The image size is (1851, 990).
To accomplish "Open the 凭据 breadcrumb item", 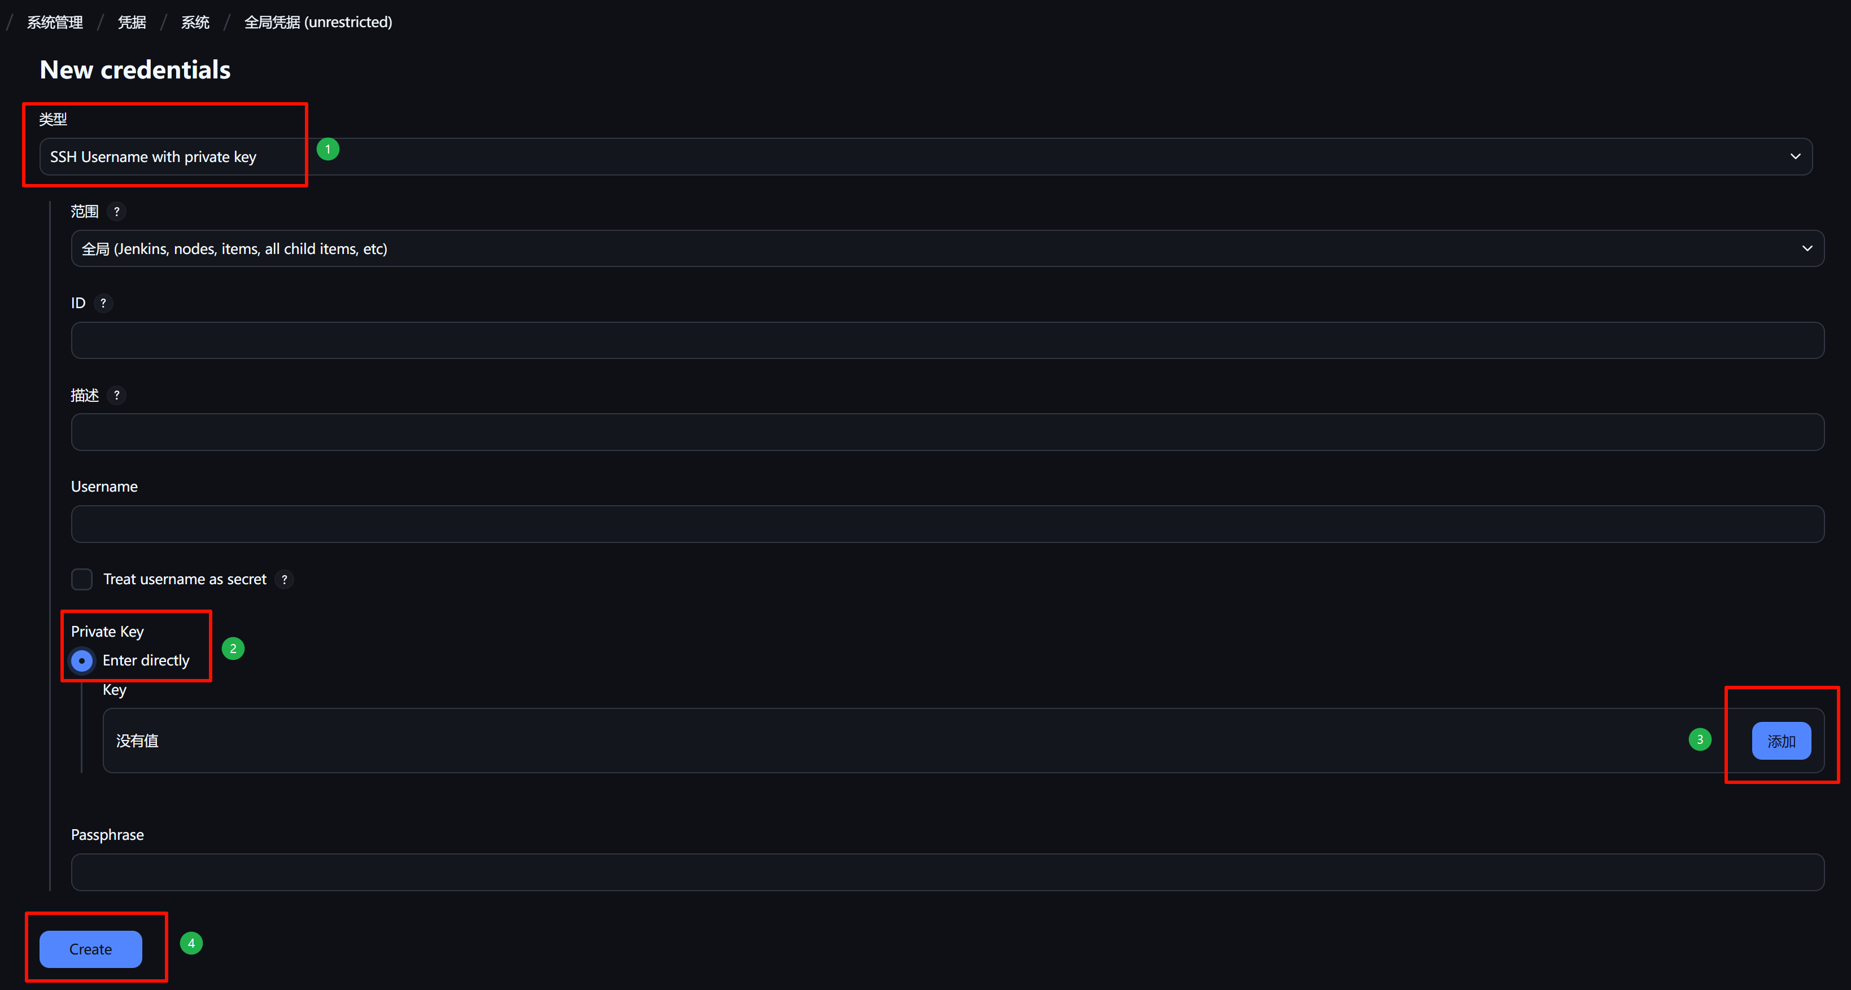I will pos(132,22).
